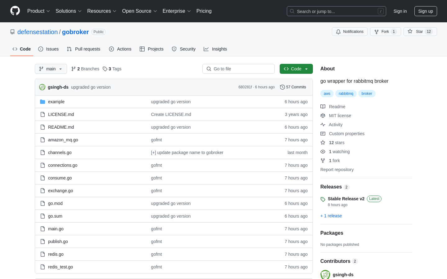Screen dimensions: 447x279
Task: Open the Pricing page
Action: [204, 11]
